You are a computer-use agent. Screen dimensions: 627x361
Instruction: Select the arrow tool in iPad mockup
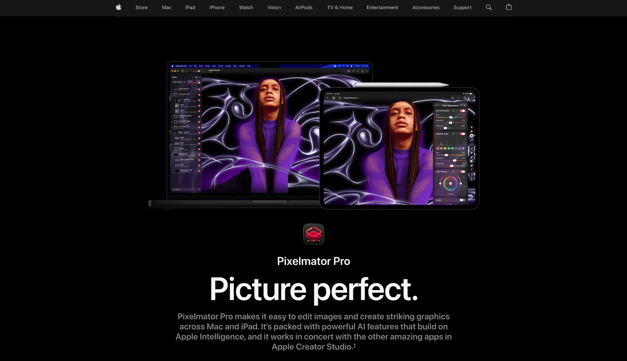point(472,127)
